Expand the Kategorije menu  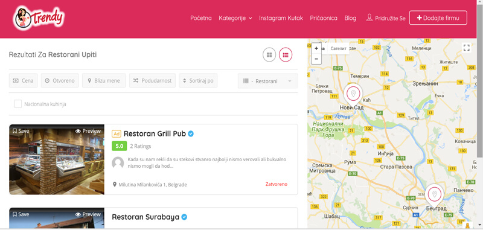[235, 18]
